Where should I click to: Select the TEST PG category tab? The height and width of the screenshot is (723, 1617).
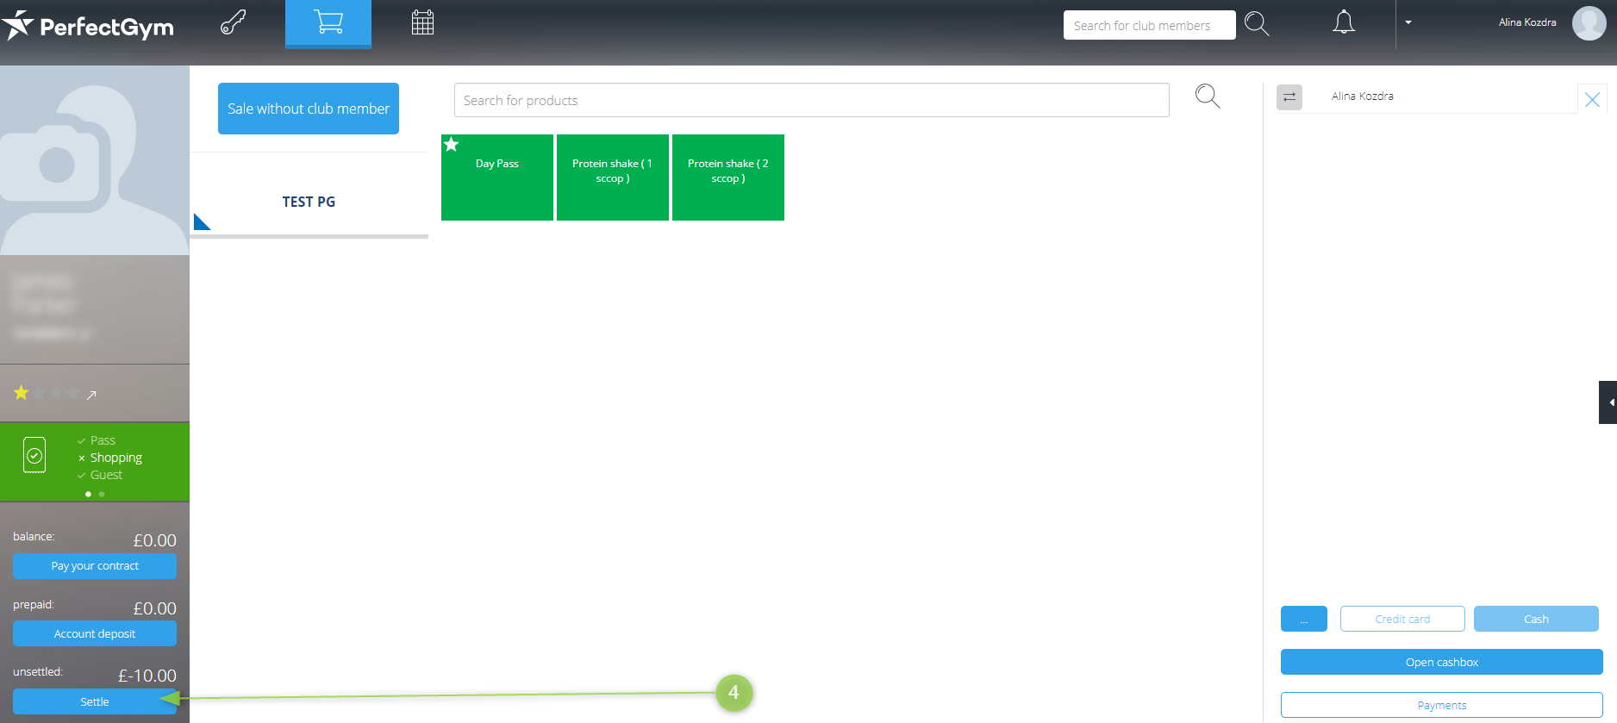pyautogui.click(x=309, y=202)
